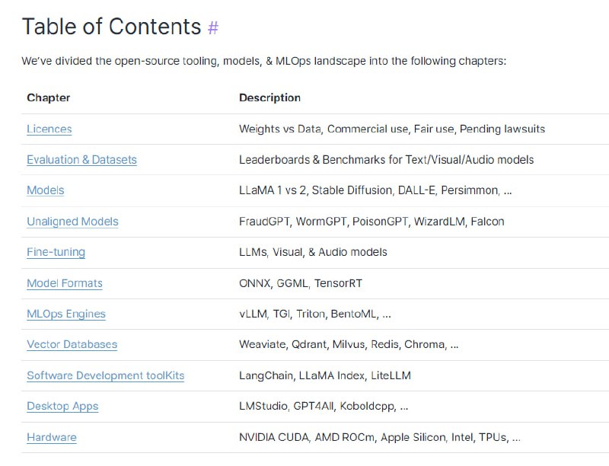Click the Chapter column header
Viewport: 609px width, 466px height.
[x=48, y=97]
